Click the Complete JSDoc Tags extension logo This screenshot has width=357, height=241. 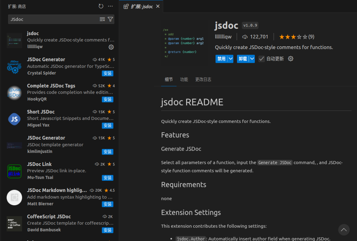pyautogui.click(x=14, y=93)
